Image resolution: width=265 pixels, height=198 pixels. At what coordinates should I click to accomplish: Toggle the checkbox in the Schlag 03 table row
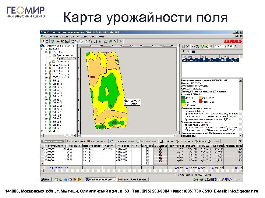[147, 158]
